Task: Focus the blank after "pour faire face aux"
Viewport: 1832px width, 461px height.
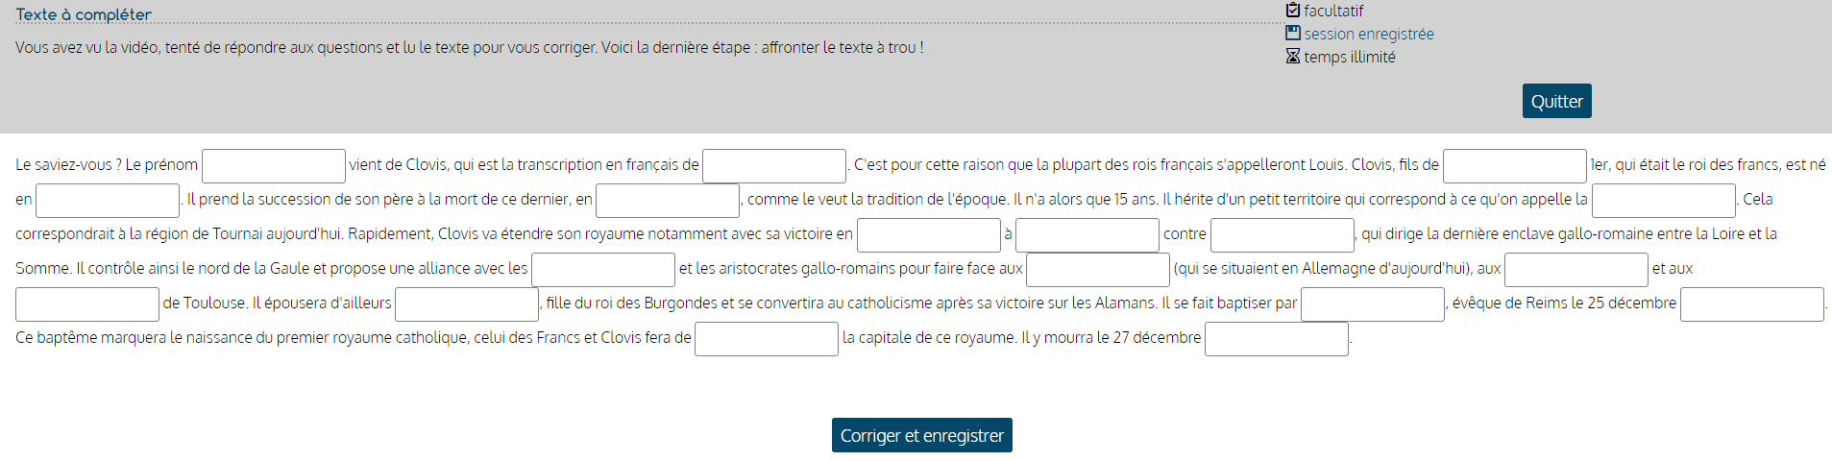Action: tap(1098, 270)
